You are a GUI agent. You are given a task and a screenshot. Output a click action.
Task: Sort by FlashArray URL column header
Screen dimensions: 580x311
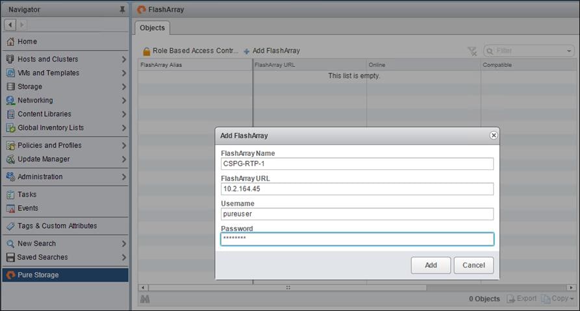tap(310, 65)
